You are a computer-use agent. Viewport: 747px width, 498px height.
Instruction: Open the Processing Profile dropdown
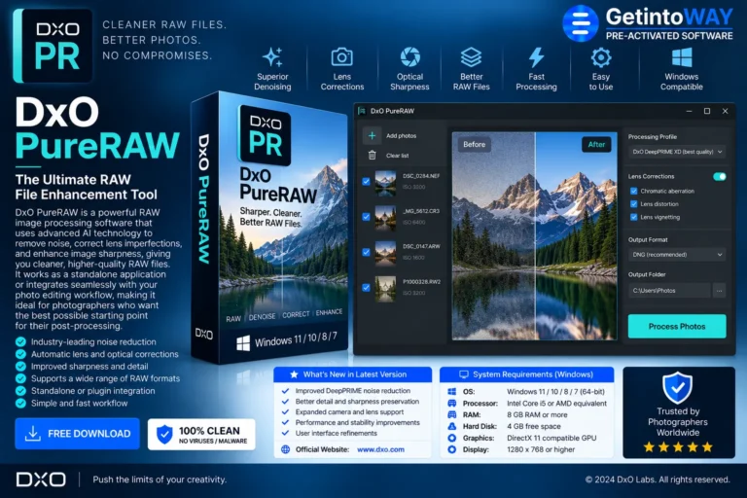point(677,152)
